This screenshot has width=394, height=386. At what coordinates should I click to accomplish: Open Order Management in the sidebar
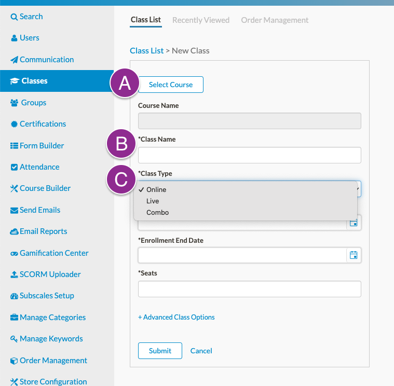(53, 361)
